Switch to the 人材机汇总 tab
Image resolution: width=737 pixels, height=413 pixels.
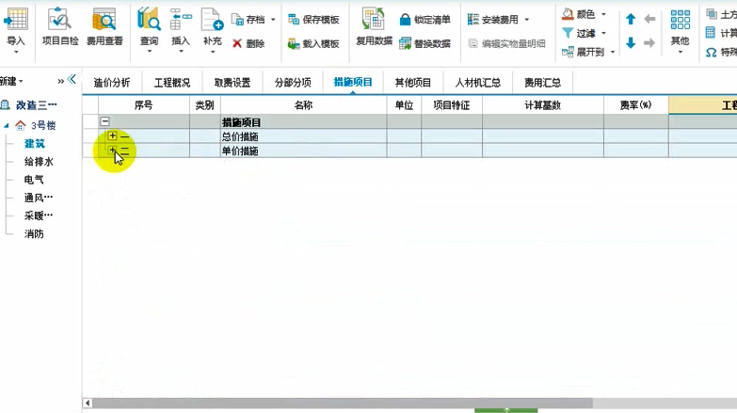477,83
